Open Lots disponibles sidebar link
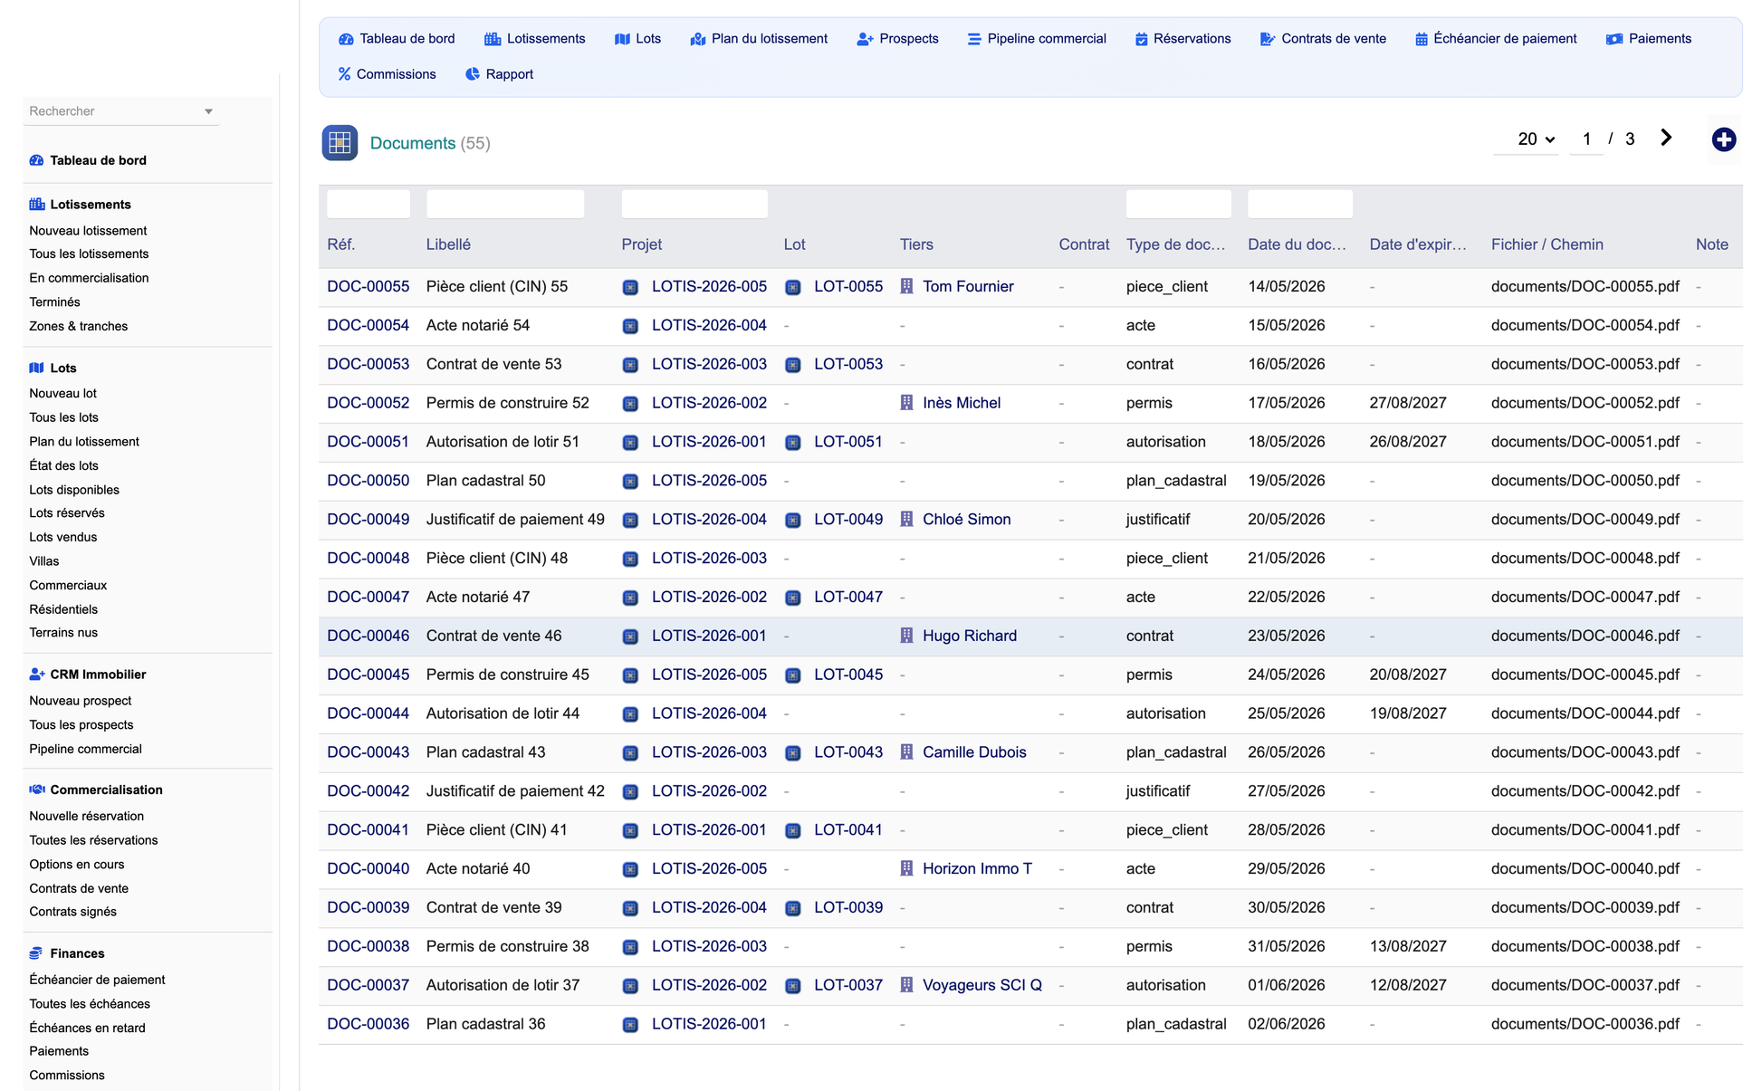Image resolution: width=1762 pixels, height=1091 pixels. [74, 490]
